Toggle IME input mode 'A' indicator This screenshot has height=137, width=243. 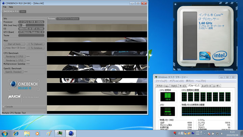coord(179,133)
